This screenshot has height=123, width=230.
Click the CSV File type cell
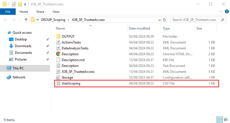click(169, 83)
